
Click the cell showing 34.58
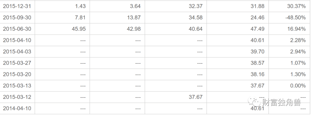pos(196,17)
